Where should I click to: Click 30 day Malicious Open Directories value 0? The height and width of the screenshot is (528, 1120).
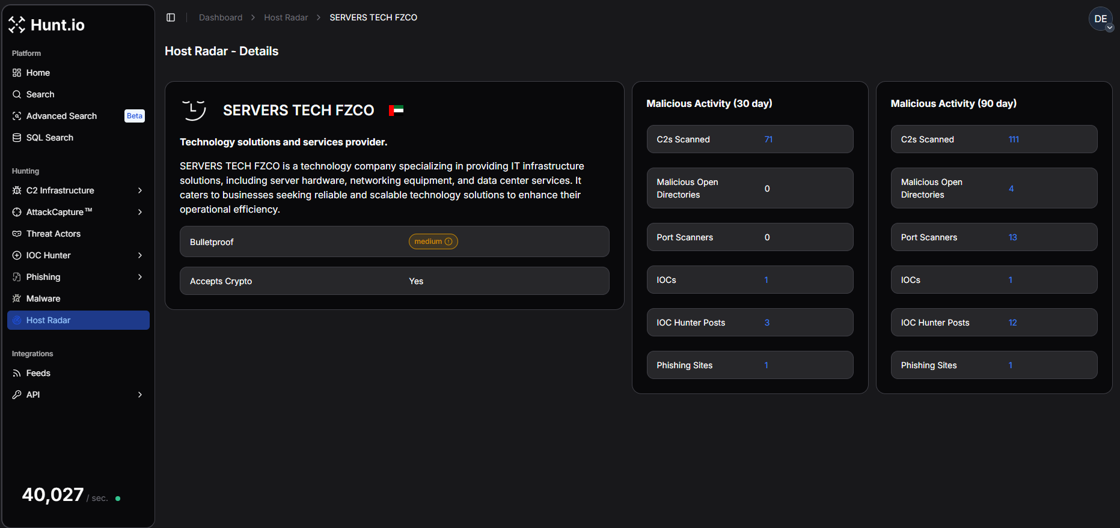tap(767, 189)
